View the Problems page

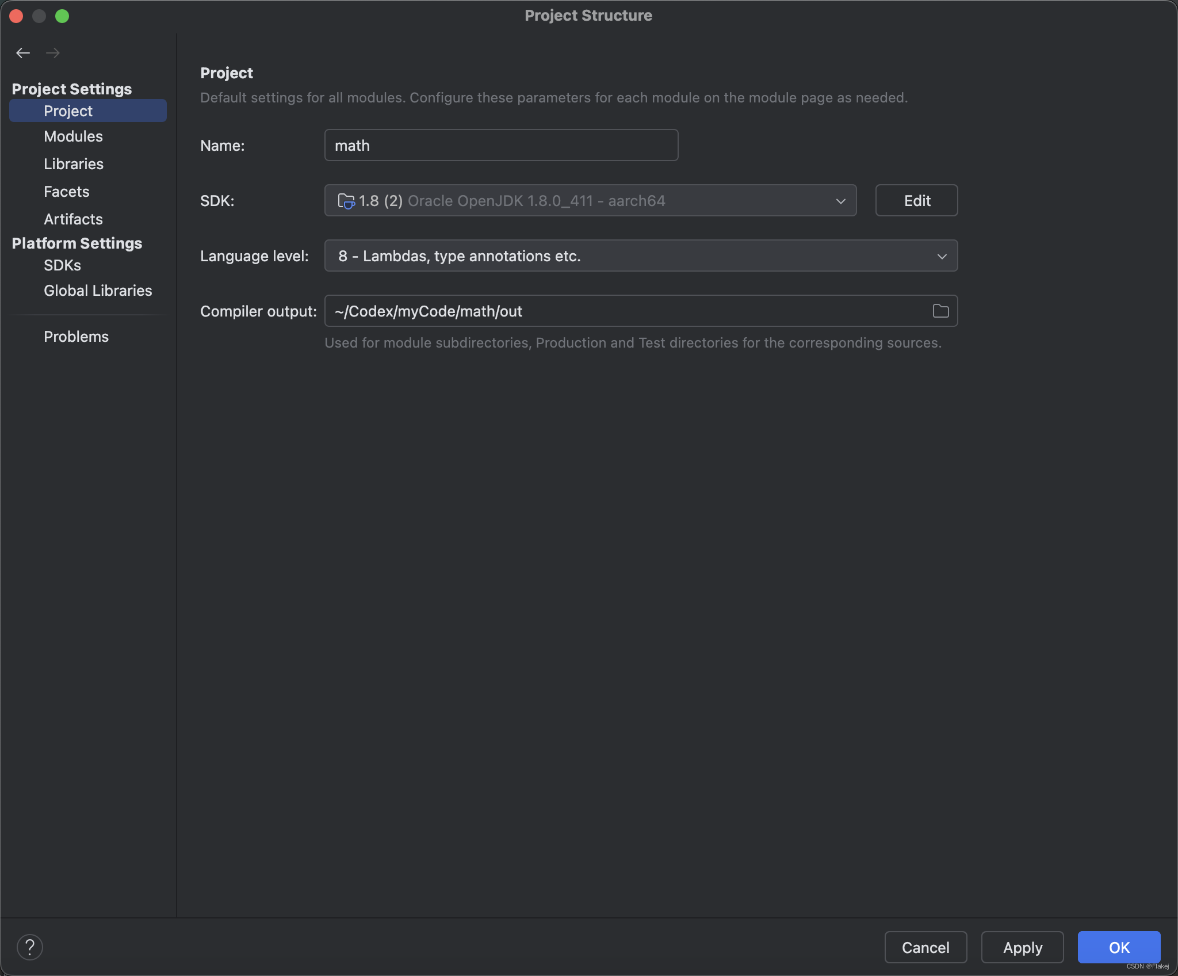[76, 337]
